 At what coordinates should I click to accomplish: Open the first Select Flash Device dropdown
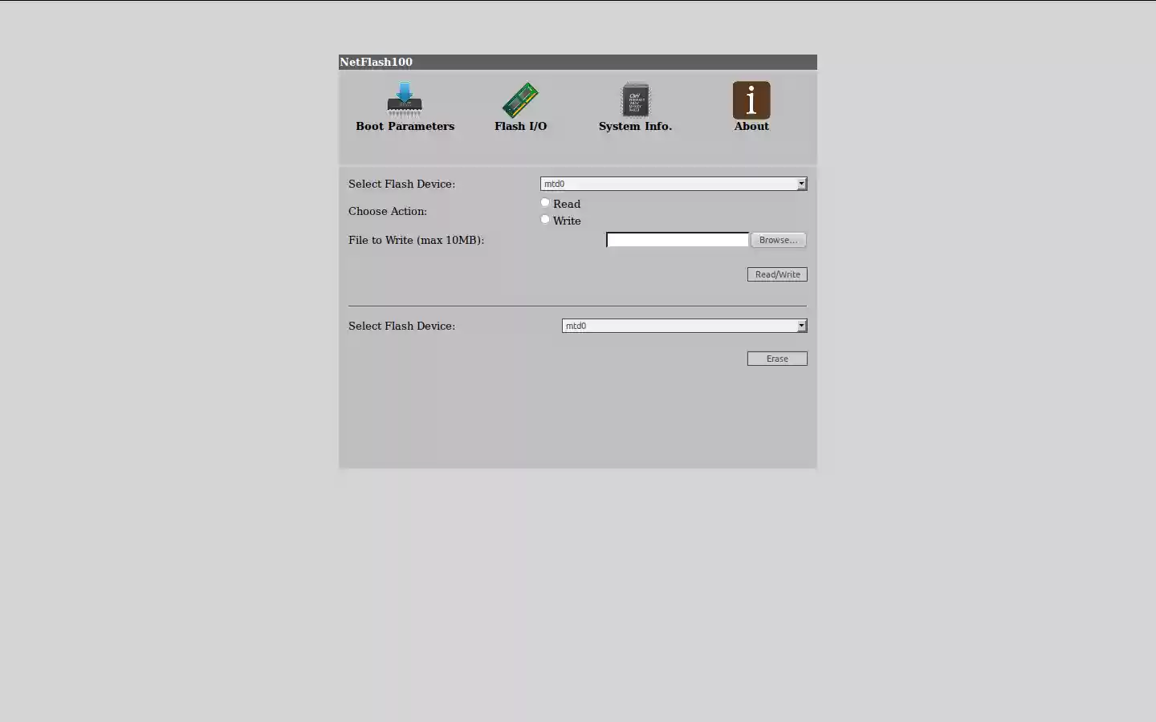(x=673, y=184)
